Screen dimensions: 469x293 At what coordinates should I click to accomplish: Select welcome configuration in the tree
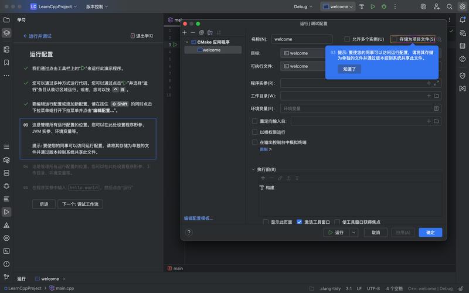(x=213, y=50)
